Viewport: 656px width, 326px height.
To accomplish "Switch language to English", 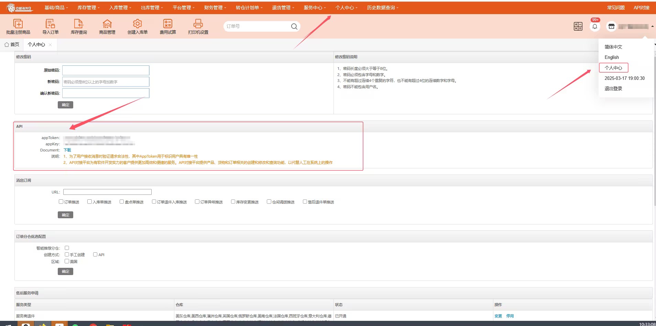I will (612, 57).
